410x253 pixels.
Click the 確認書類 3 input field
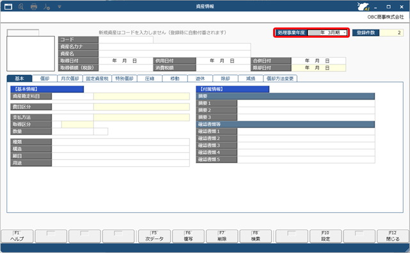point(306,146)
